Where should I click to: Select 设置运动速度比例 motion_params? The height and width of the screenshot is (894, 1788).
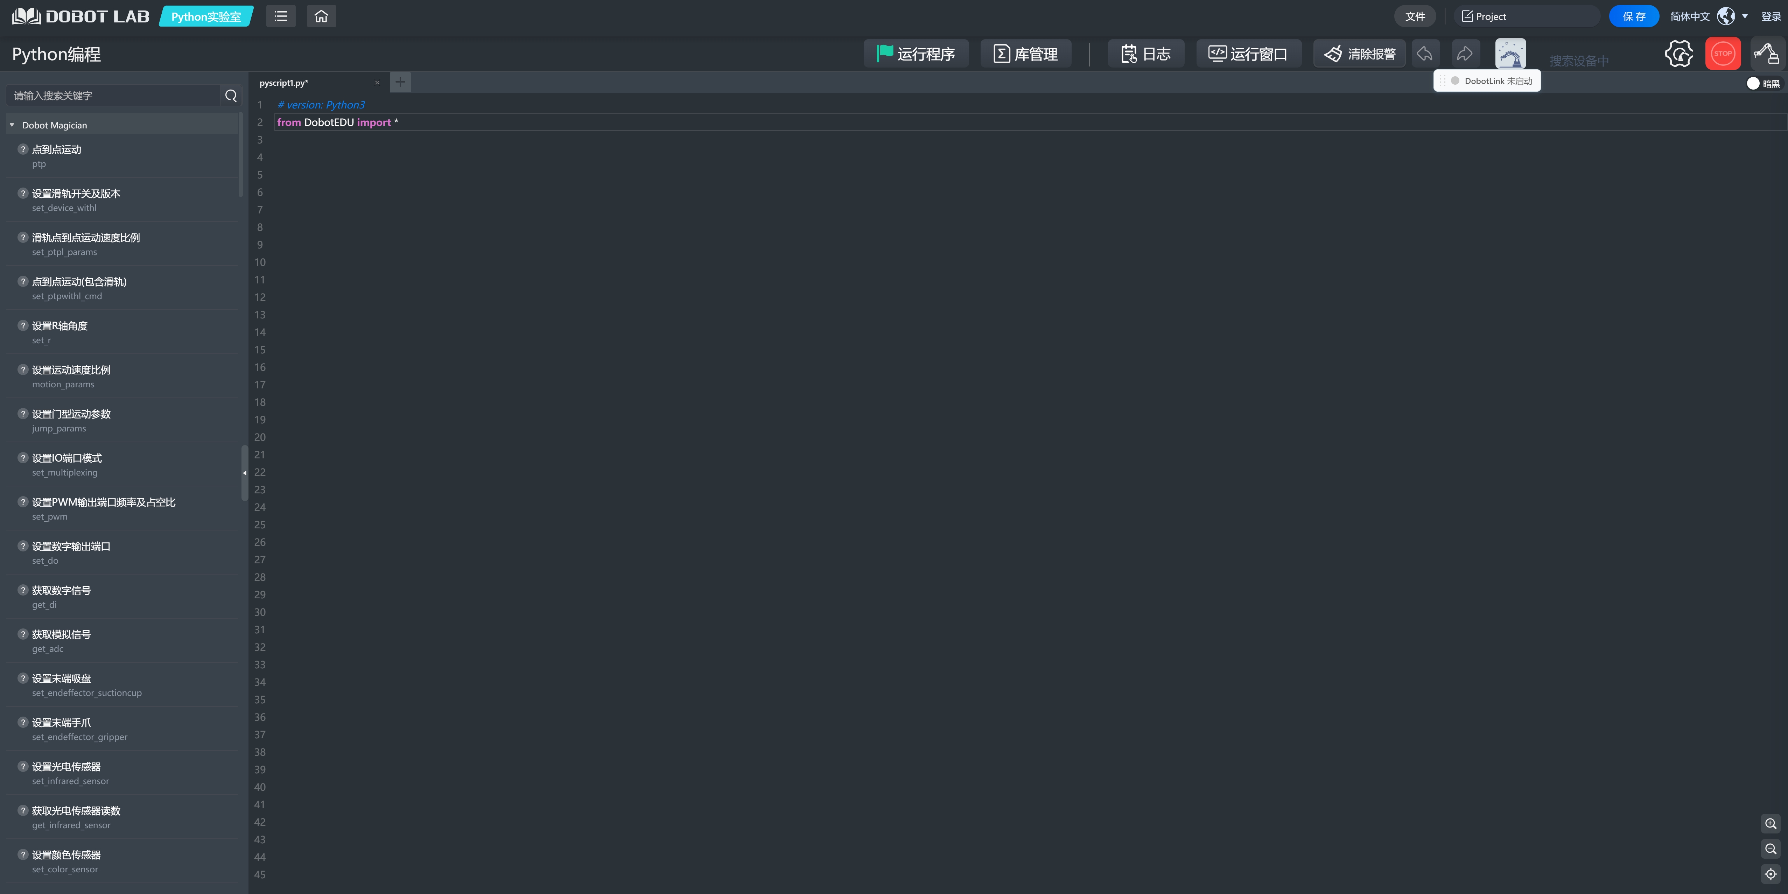pos(122,376)
